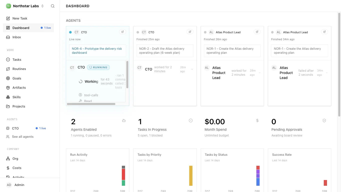Open the live CTO agent card externally
341x192 pixels.
click(x=123, y=32)
